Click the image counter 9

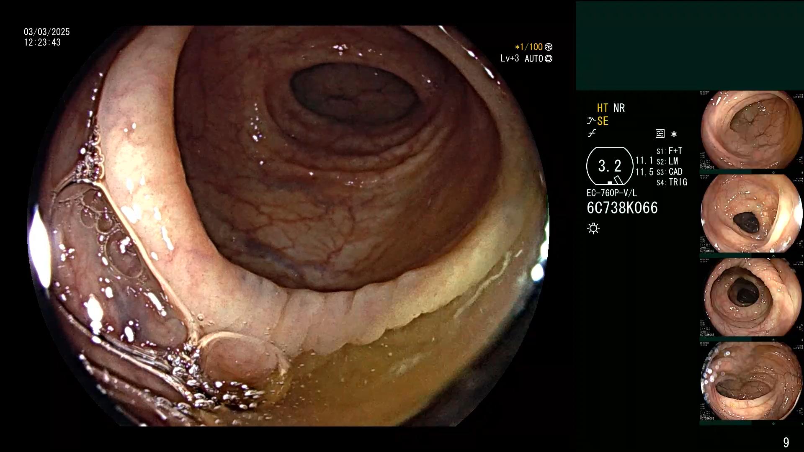pos(786,442)
